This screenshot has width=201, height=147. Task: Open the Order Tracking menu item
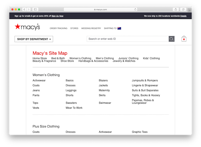click(58, 28)
